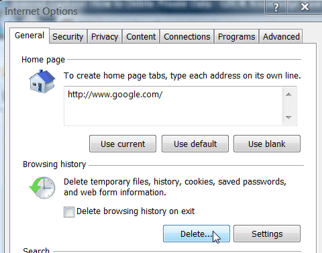Viewport: 322px width, 253px height.
Task: Go to the Content tab
Action: pos(141,36)
